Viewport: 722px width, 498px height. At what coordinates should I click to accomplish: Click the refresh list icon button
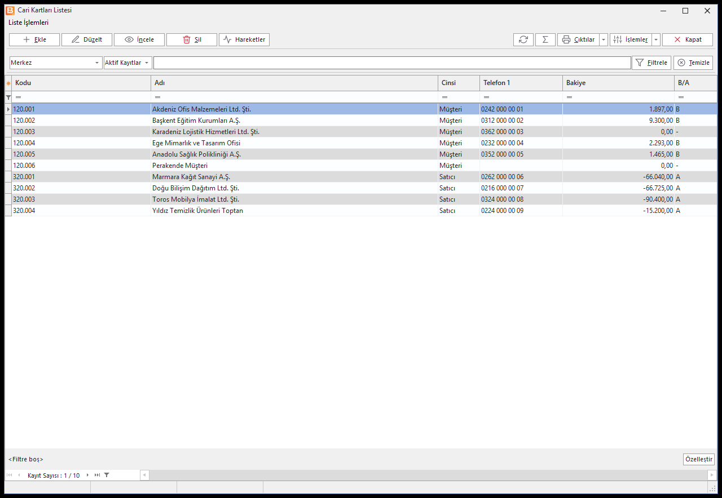pos(523,39)
